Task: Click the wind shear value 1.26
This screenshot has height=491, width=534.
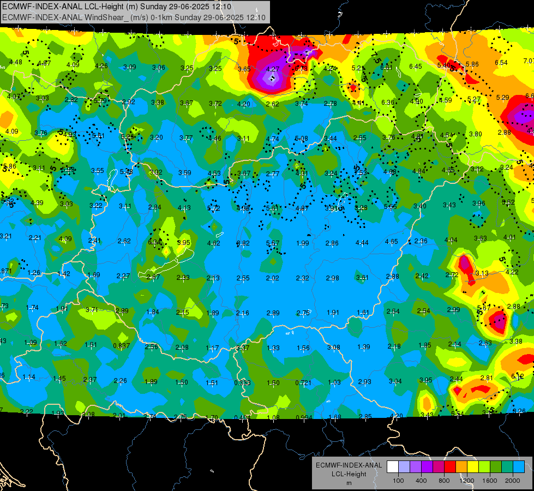Action: pyautogui.click(x=34, y=273)
